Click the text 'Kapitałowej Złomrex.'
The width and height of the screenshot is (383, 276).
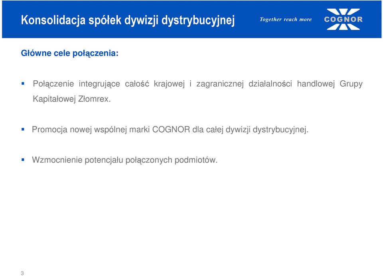pos(72,99)
